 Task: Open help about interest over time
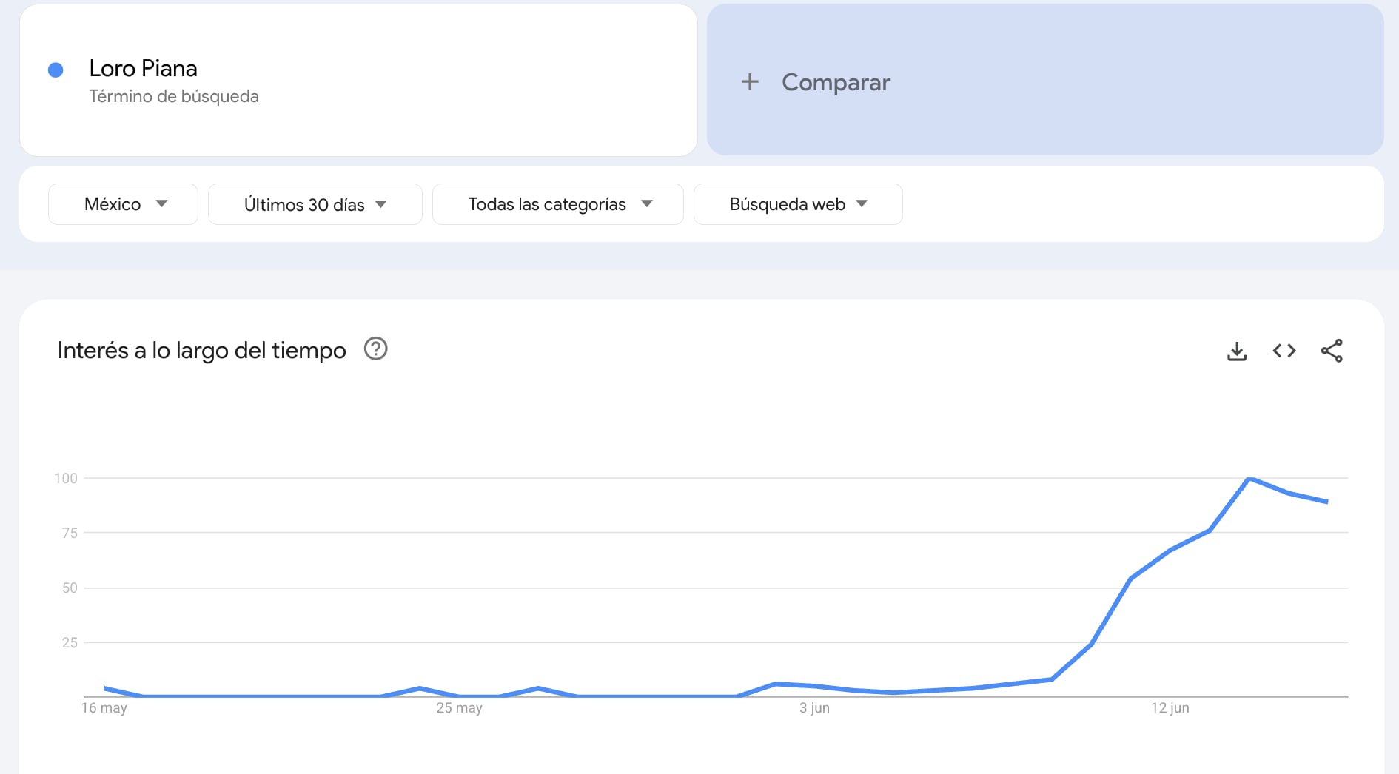tap(375, 349)
